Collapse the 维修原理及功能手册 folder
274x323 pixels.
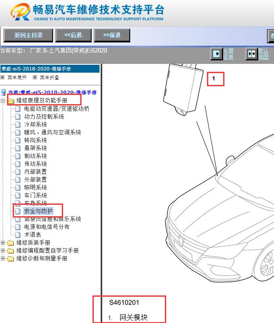tap(3, 101)
